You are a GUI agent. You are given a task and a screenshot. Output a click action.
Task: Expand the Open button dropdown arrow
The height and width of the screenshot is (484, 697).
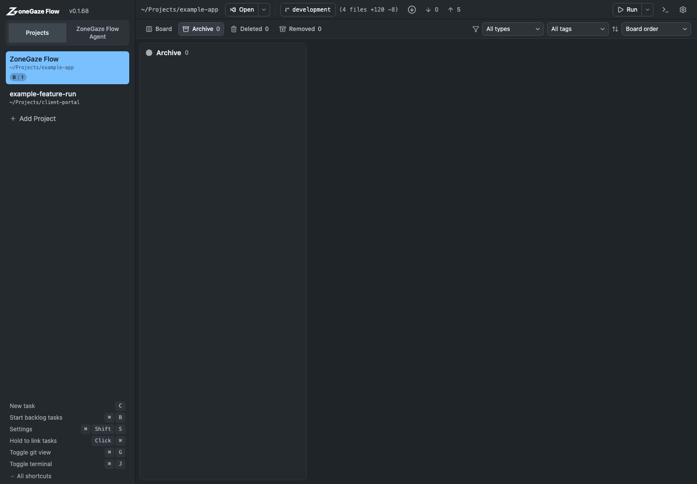coord(264,10)
